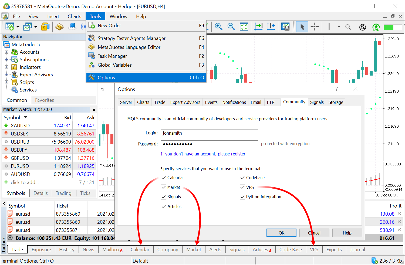Enable the Auto Scroll chart icon
The image size is (405, 265).
point(258,27)
